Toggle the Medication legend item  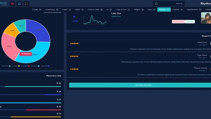point(26,66)
